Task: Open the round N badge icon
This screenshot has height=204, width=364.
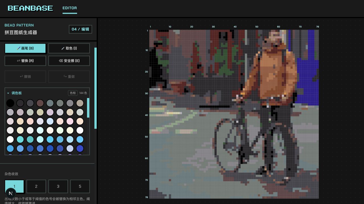Action: [x=11, y=193]
